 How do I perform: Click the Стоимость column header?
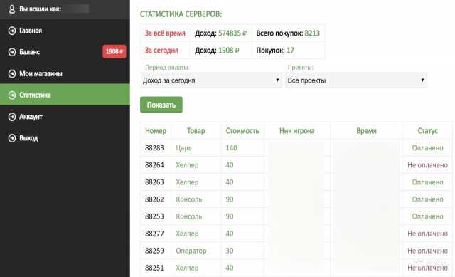(242, 131)
